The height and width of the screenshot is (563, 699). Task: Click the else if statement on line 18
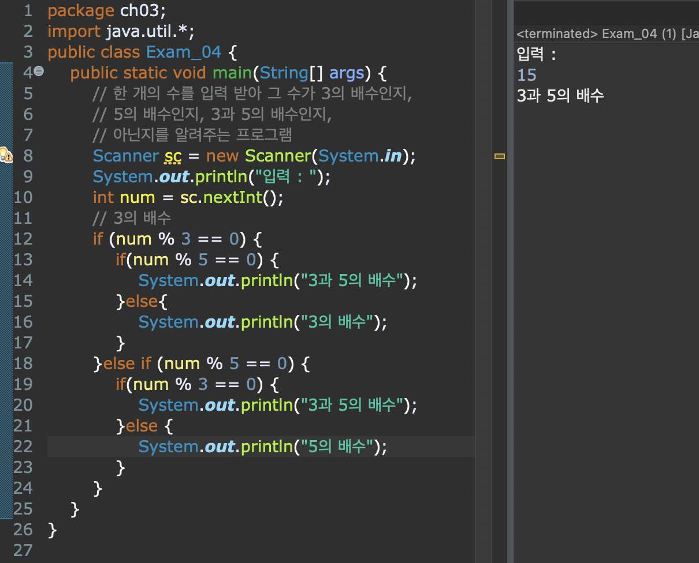202,363
